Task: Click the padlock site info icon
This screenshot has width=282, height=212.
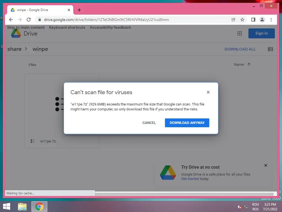Action: coord(40,20)
